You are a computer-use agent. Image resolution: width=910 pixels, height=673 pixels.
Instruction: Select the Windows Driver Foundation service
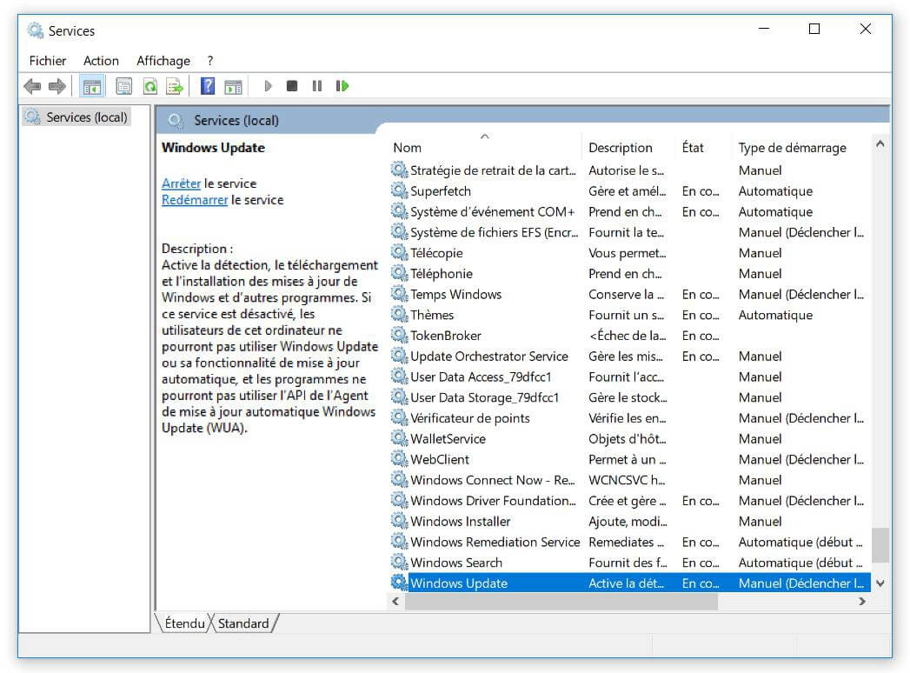pos(629,500)
